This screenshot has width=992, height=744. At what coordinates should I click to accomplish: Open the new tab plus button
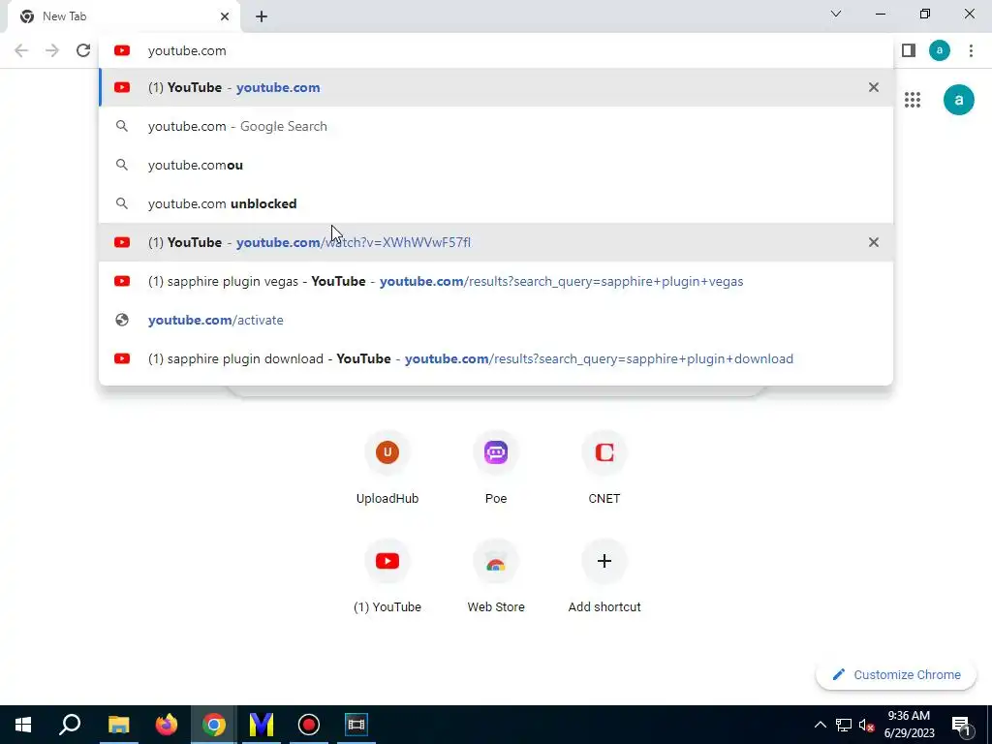(262, 16)
